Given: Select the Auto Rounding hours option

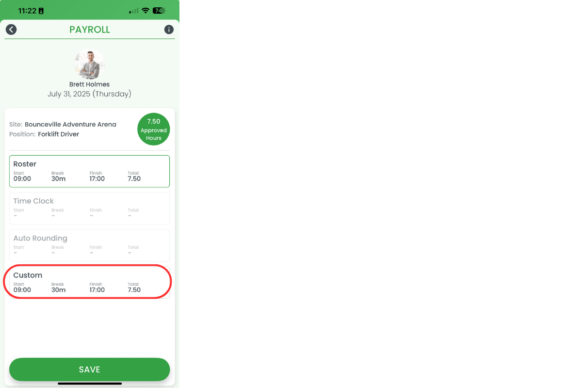Looking at the screenshot, I should 89,245.
